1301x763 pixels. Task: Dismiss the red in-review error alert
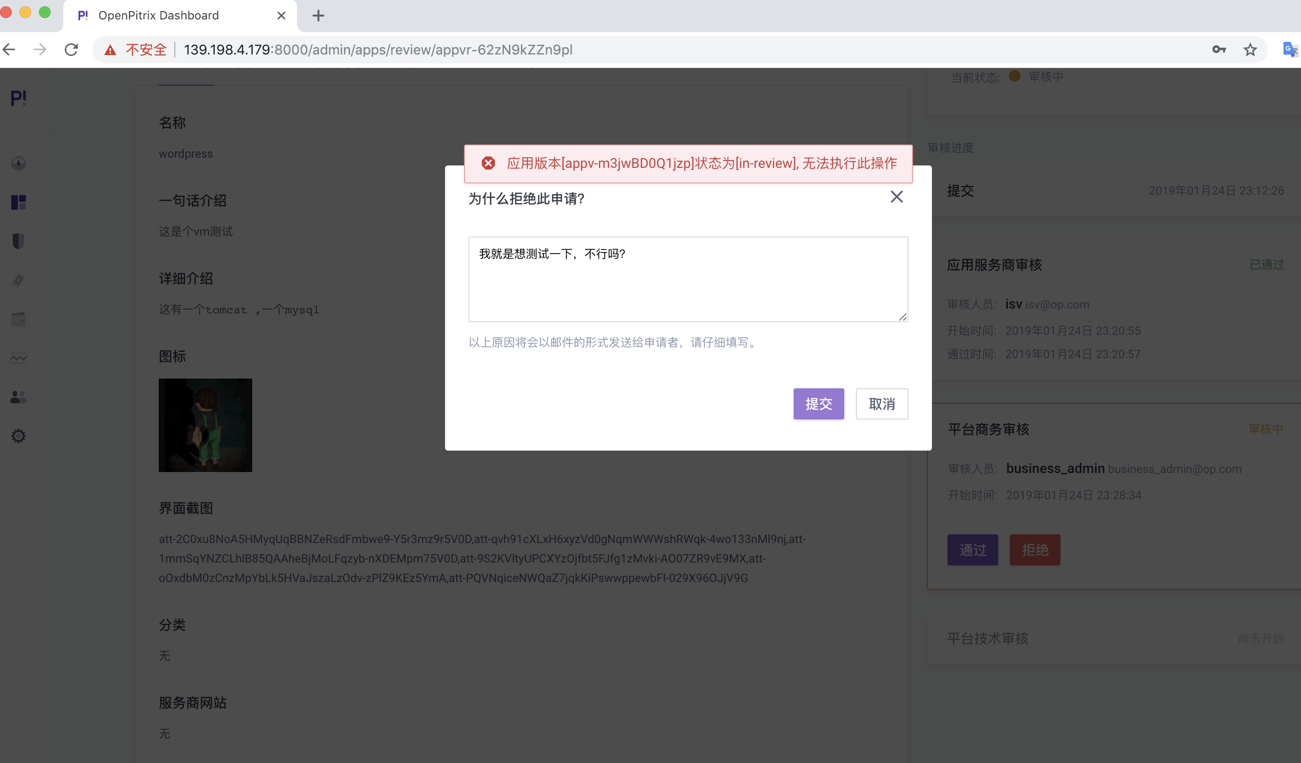pyautogui.click(x=488, y=163)
